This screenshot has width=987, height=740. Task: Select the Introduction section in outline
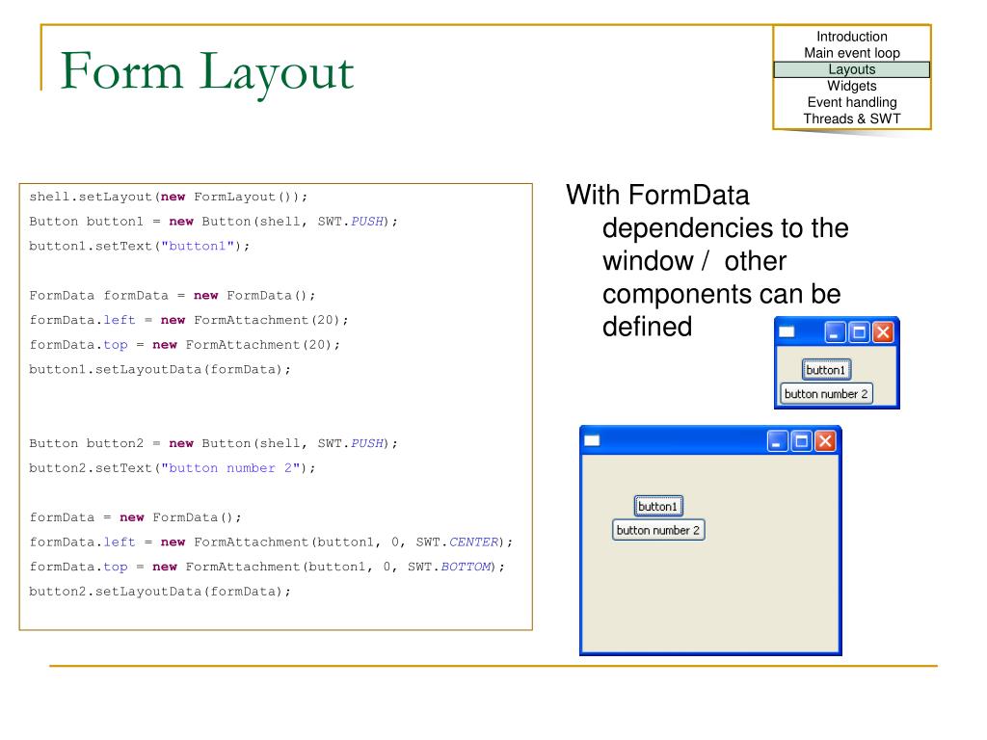tap(852, 37)
